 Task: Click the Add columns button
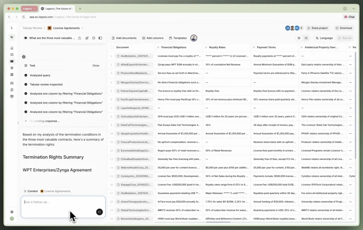tap(152, 38)
